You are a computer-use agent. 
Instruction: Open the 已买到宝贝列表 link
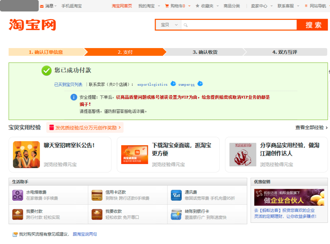68,85
